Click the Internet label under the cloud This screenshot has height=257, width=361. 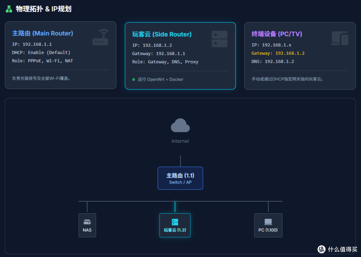click(180, 141)
